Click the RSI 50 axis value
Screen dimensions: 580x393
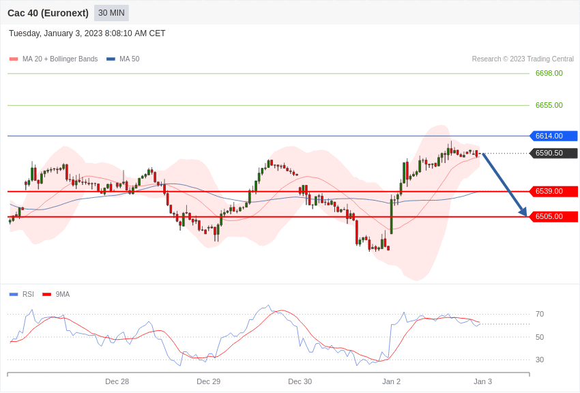(x=540, y=337)
